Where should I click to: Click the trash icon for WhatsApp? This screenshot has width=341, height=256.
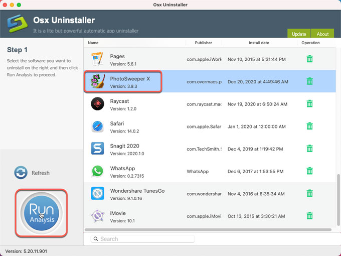(309, 171)
